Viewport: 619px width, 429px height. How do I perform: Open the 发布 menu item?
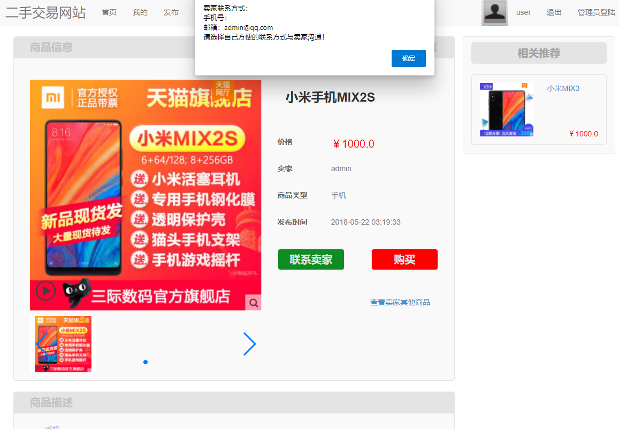coord(171,12)
